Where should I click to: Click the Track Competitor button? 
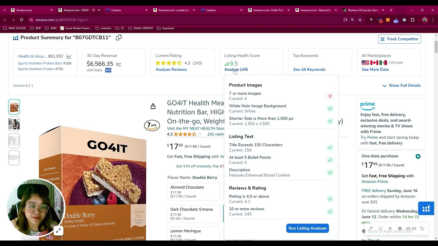399,39
